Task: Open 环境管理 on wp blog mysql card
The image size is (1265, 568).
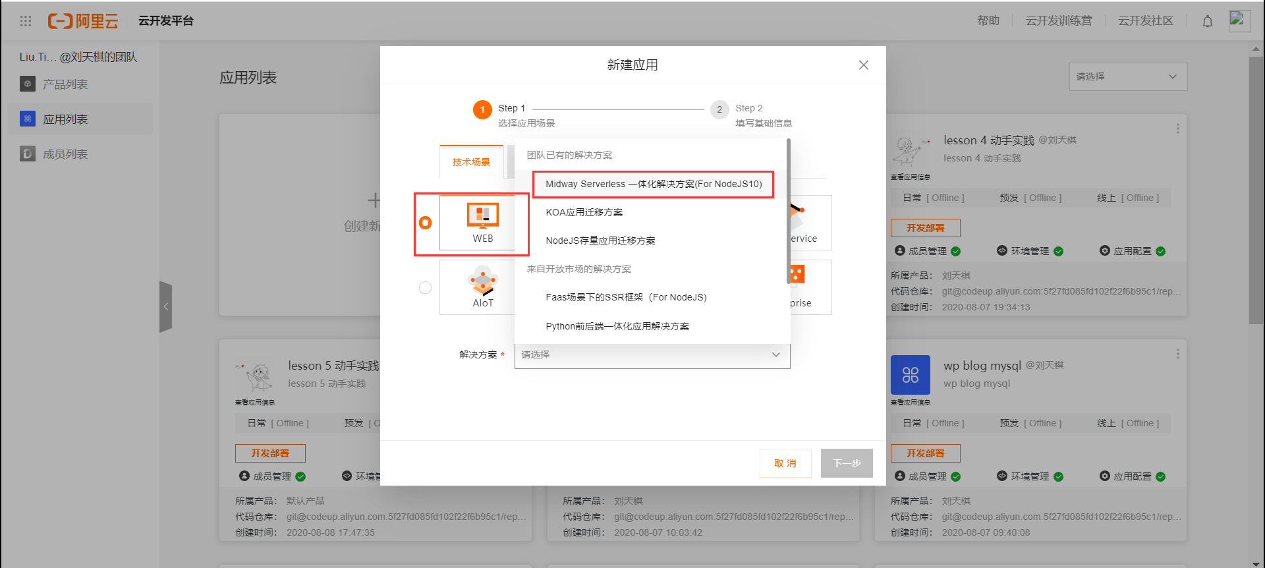Action: (x=1030, y=476)
